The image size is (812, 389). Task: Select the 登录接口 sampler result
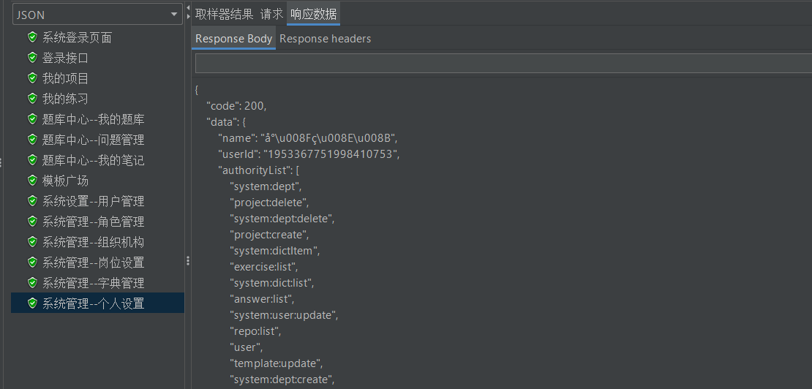pyautogui.click(x=65, y=58)
